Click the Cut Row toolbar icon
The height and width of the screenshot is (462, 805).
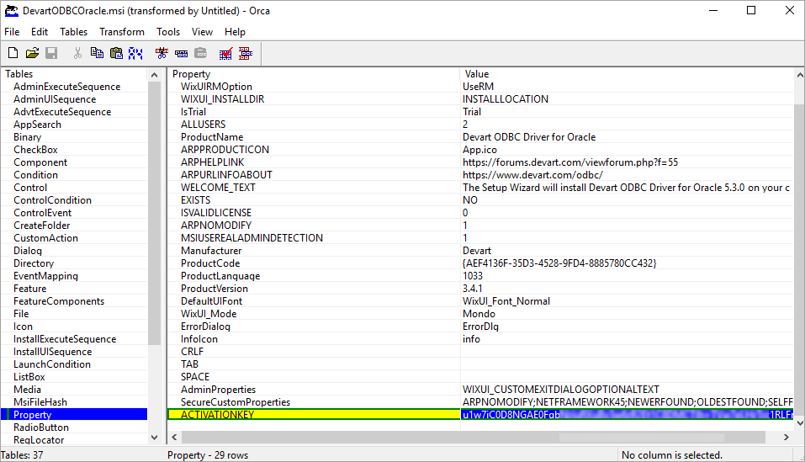pos(162,53)
